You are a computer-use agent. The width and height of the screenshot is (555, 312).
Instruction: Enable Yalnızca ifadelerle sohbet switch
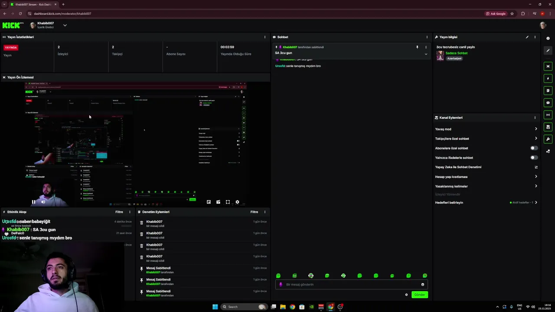point(534,158)
